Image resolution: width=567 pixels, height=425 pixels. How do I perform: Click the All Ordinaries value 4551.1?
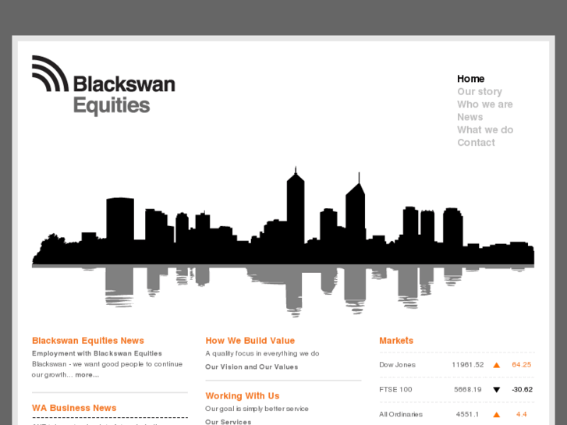pyautogui.click(x=467, y=415)
